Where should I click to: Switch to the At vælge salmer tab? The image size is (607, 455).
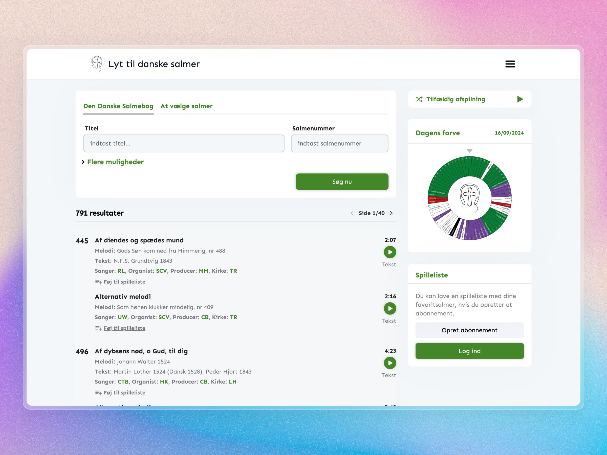[186, 106]
